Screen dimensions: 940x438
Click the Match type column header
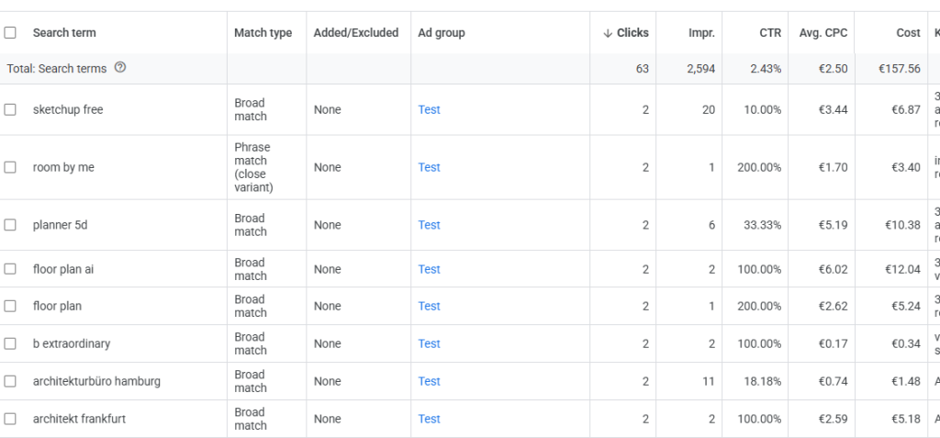pos(263,33)
